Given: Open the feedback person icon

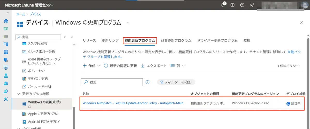Looking at the screenshot, I should click(252, 5).
